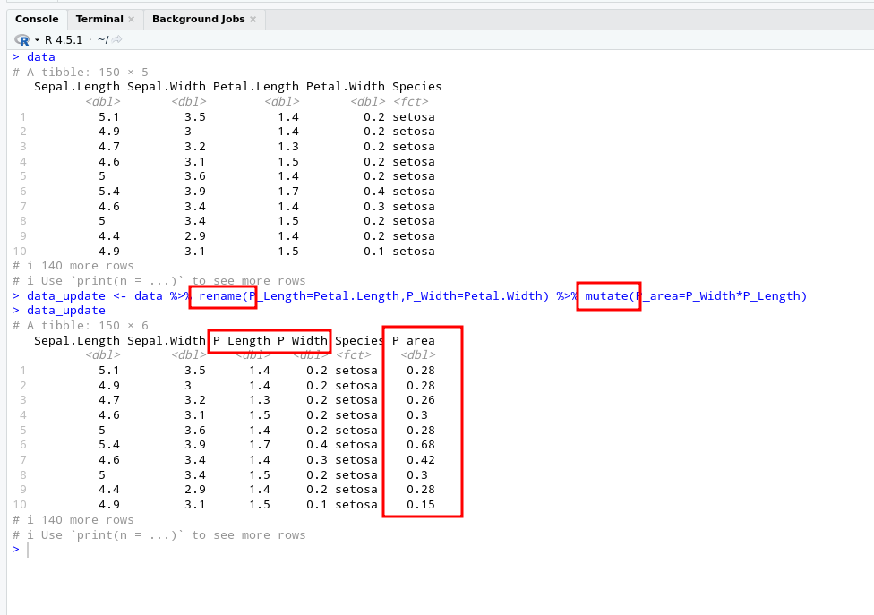The width and height of the screenshot is (874, 615).
Task: Click the rename function in the command
Action: pos(220,295)
